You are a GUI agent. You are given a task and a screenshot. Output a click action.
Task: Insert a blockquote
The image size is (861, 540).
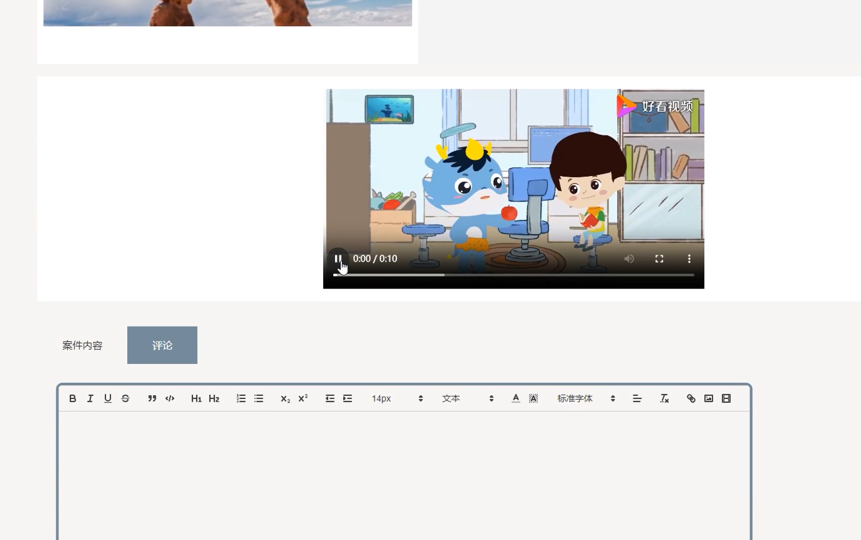click(x=152, y=398)
